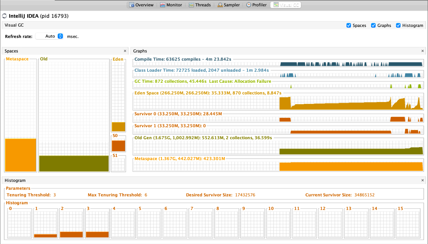
Task: Close the Spaces panel
Action: pos(125,51)
